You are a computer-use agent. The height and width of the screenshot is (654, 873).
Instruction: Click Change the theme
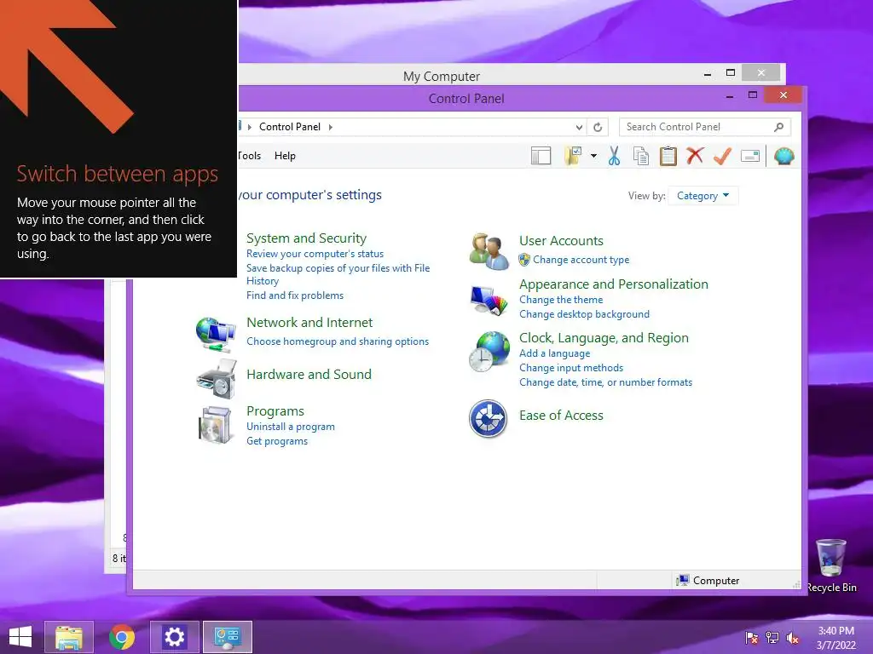(x=561, y=301)
